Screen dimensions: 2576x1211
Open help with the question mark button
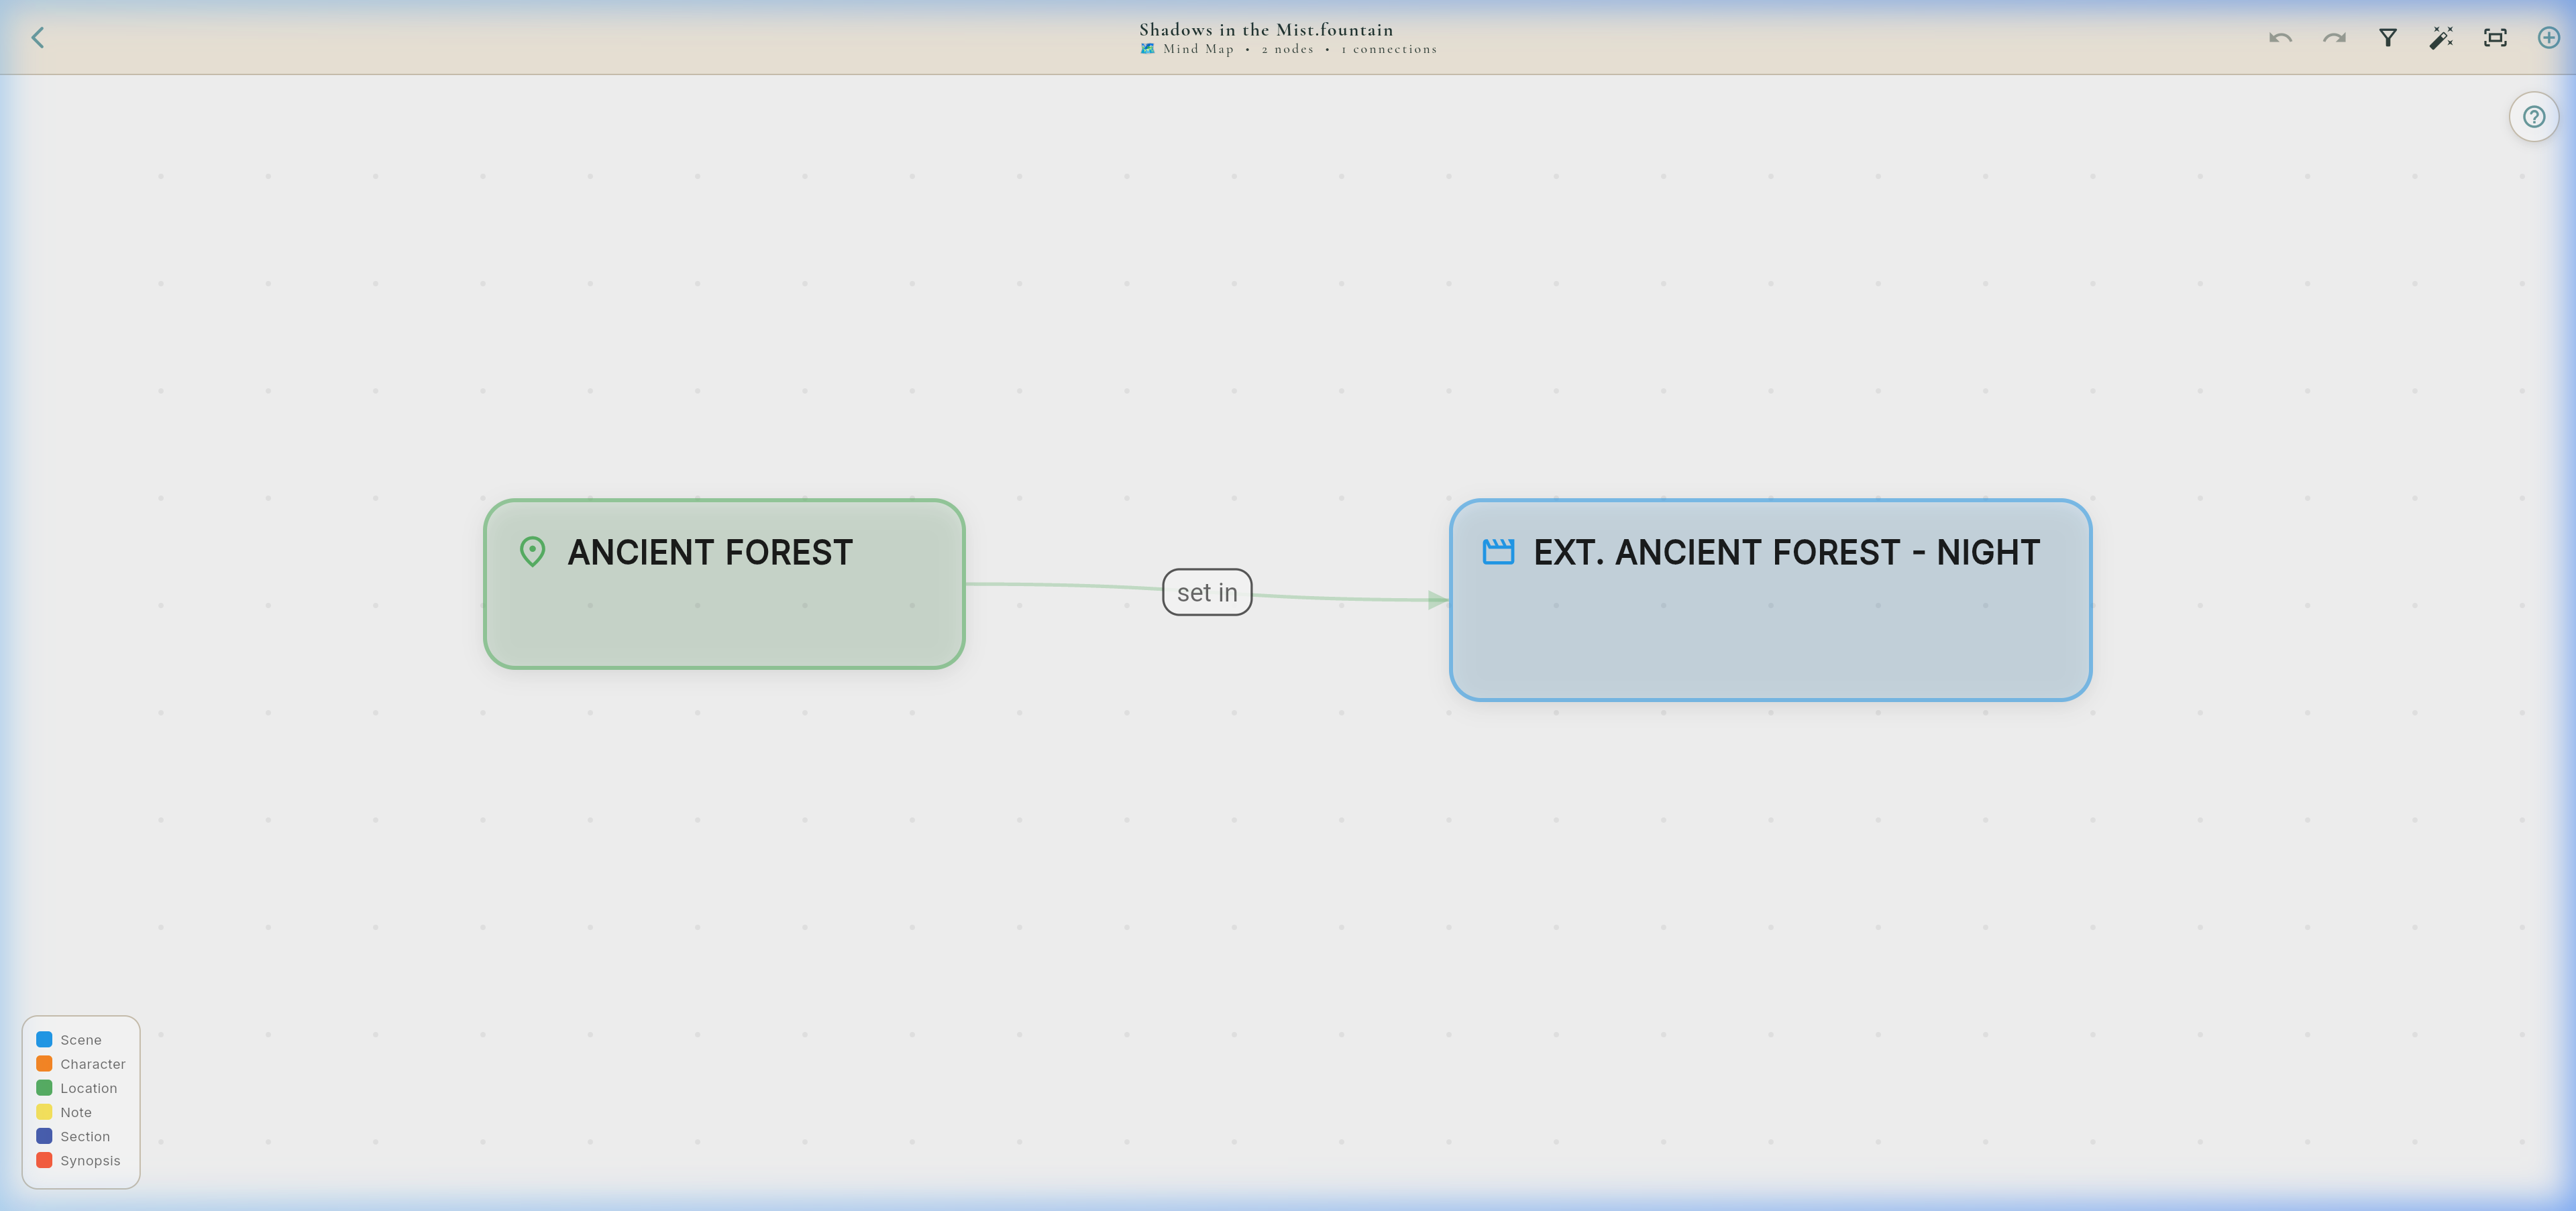2533,117
